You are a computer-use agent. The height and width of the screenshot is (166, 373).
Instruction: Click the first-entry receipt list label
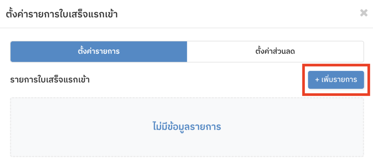[50, 80]
